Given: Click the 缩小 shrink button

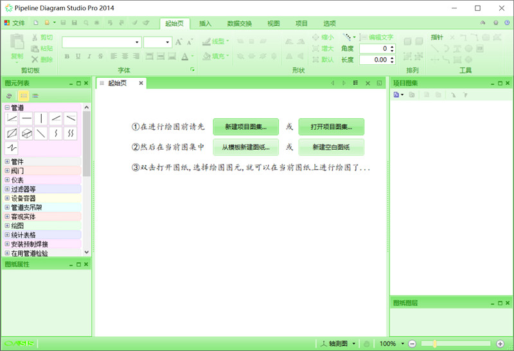Looking at the screenshot, I should [323, 37].
